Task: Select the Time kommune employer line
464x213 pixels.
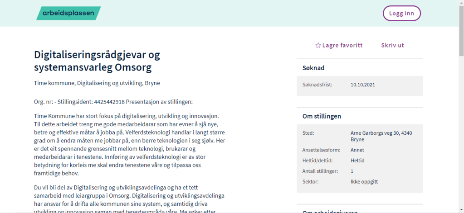Action: point(97,83)
